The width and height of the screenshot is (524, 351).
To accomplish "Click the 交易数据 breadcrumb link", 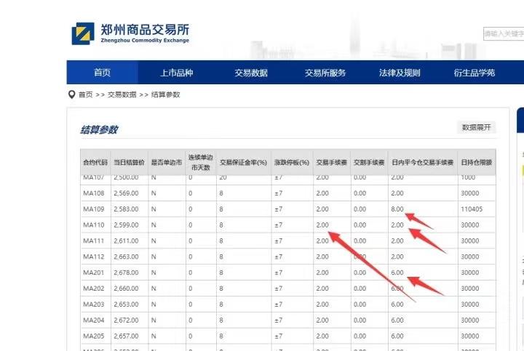I will (x=122, y=94).
